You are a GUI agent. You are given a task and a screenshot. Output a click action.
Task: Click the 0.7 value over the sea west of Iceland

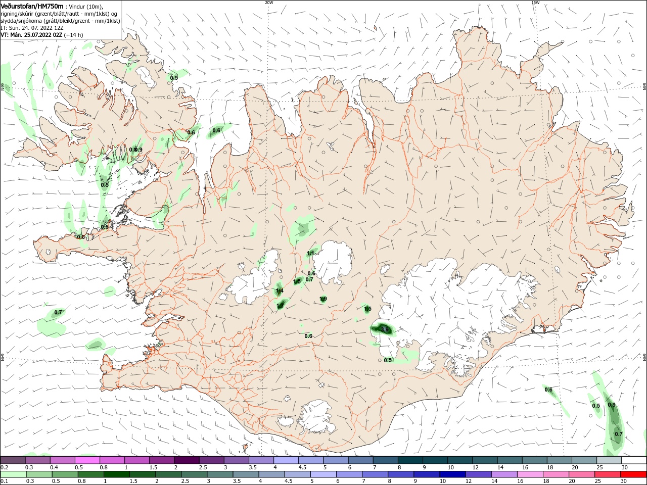58,312
